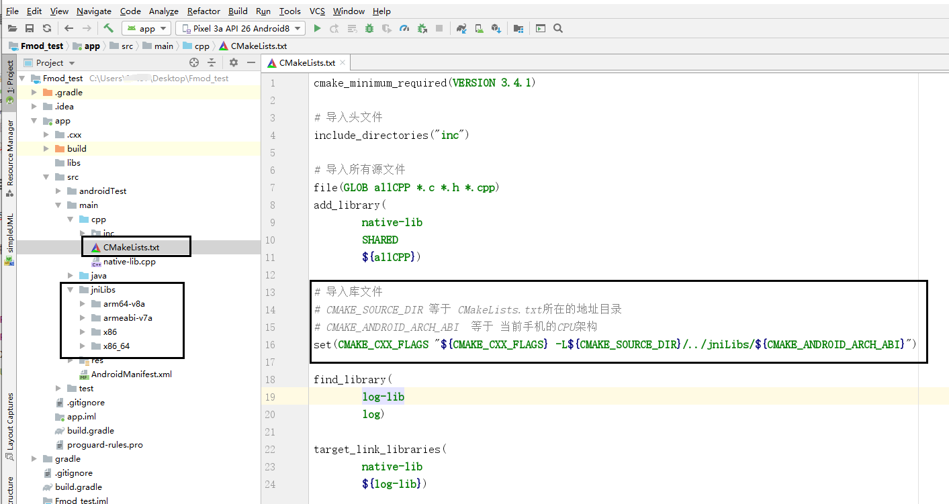The width and height of the screenshot is (949, 504).
Task: Open the app run configuration dropdown
Action: coord(146,28)
